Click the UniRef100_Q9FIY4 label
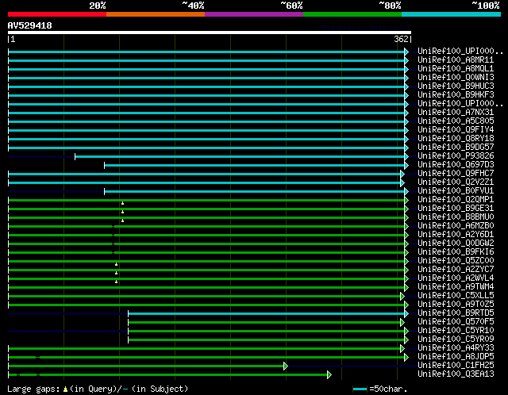 point(456,130)
